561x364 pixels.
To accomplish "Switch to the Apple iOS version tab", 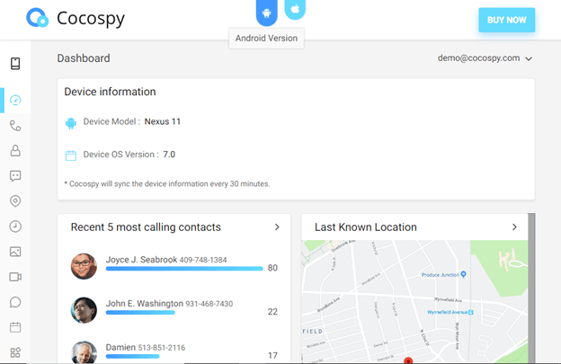I will [x=295, y=9].
